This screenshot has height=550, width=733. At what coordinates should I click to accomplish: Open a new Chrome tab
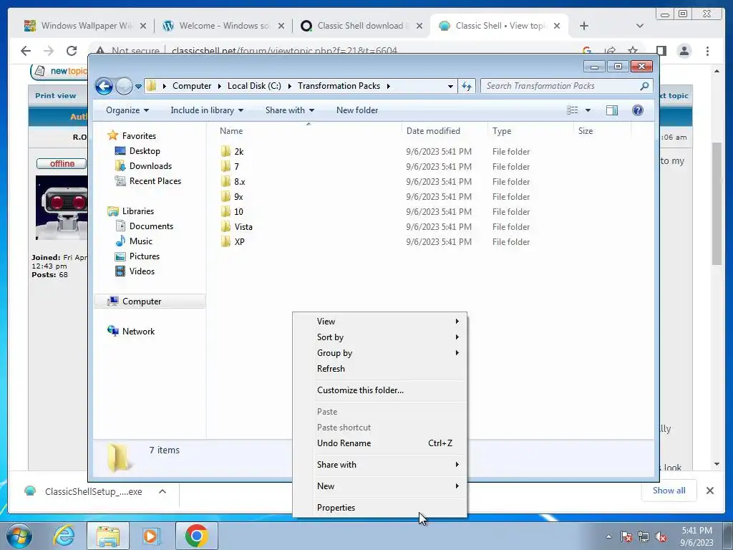tap(584, 26)
